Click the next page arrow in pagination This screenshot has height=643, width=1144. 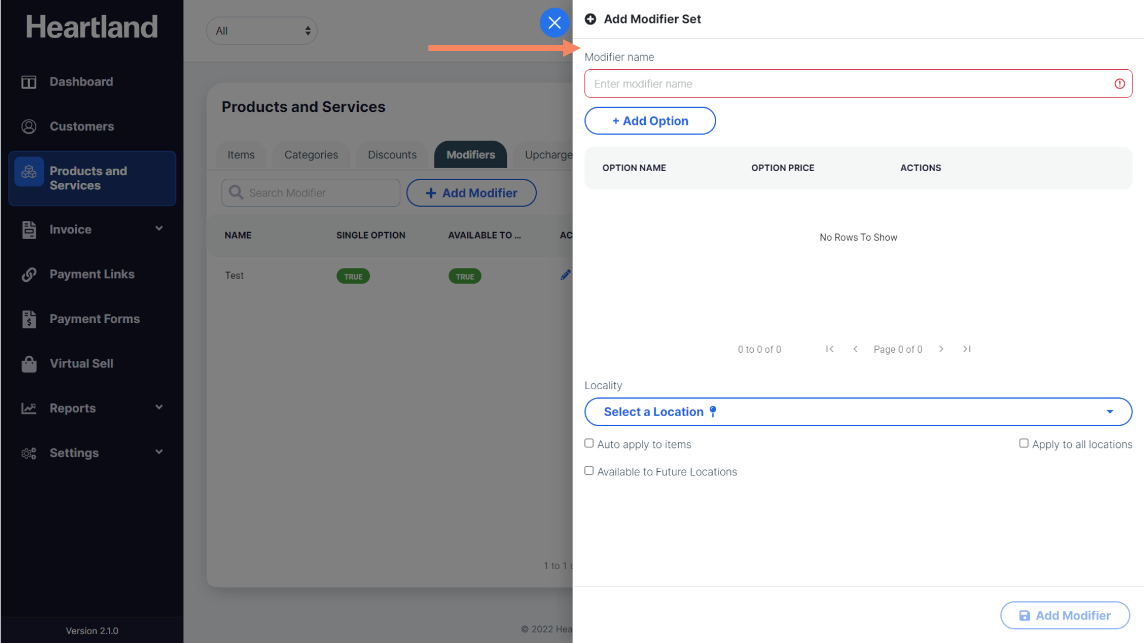pos(941,349)
